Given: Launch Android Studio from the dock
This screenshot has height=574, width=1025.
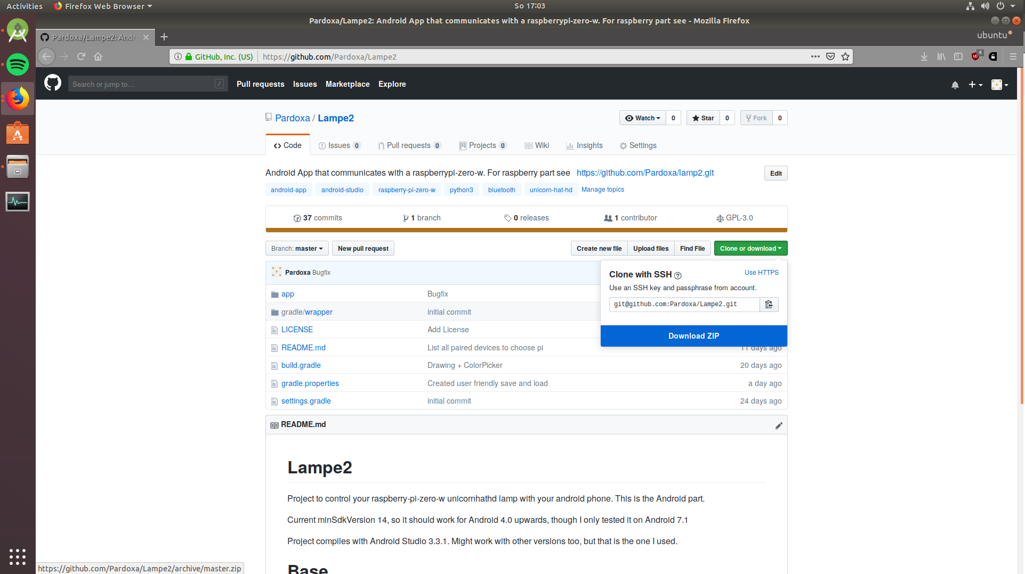Looking at the screenshot, I should [18, 31].
